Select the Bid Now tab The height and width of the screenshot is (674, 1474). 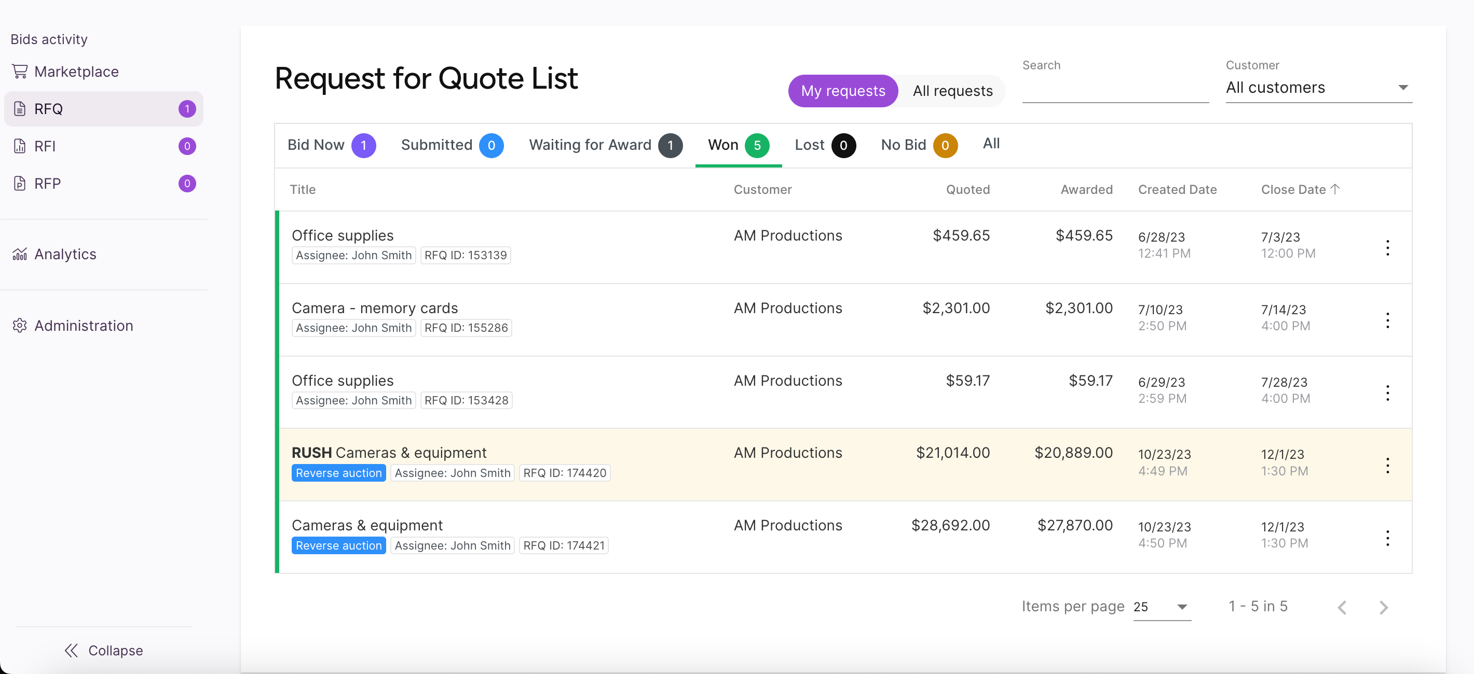coord(331,145)
